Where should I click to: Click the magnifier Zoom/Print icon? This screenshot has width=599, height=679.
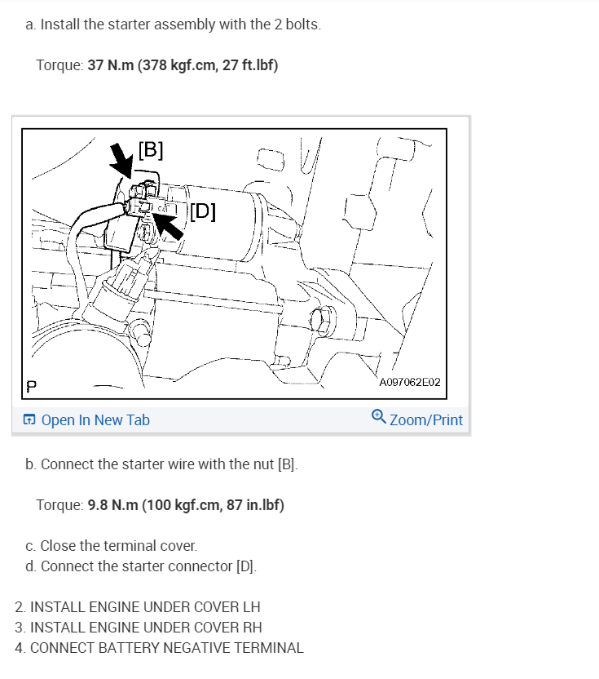[378, 416]
